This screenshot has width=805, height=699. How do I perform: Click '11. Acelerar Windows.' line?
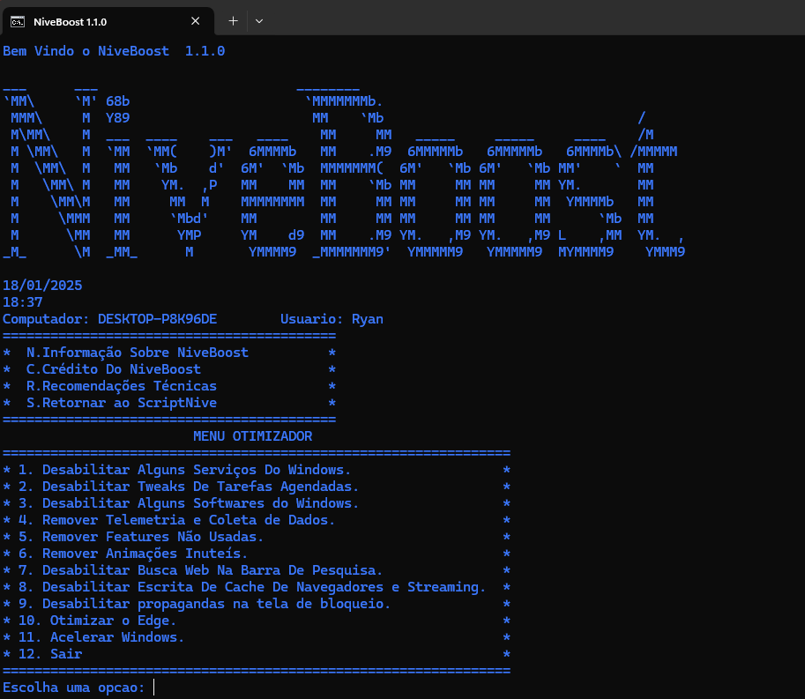[101, 637]
